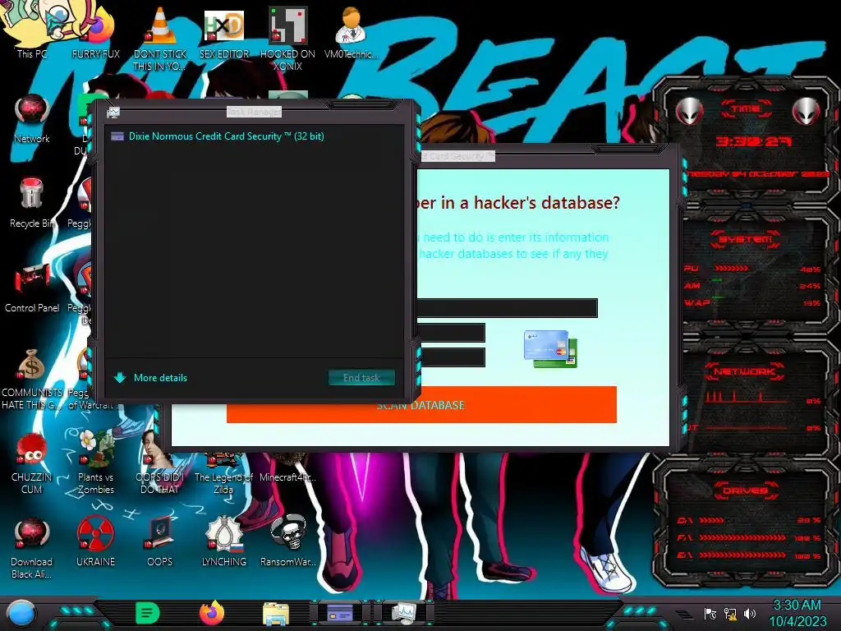Click the Task Manager title bar icon
The image size is (841, 631).
point(113,112)
